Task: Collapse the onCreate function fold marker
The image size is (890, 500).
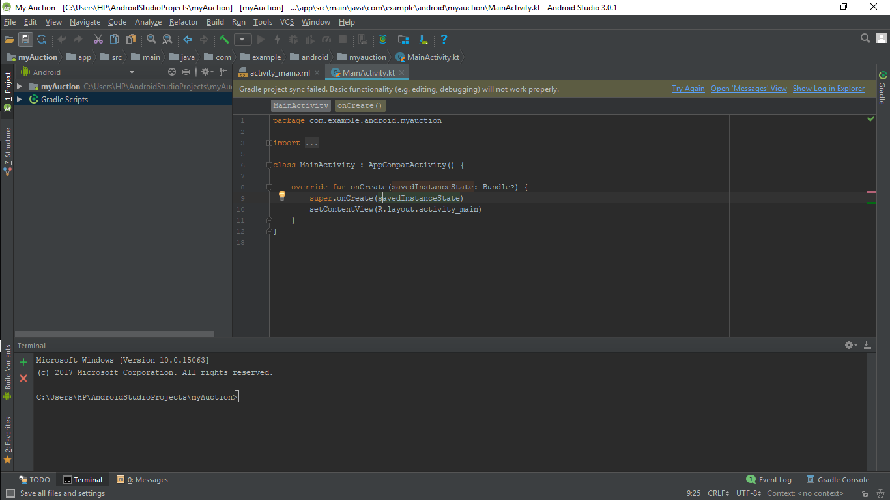Action: [269, 187]
